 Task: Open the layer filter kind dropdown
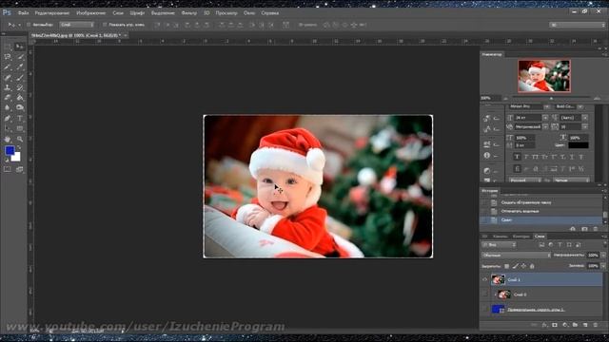click(x=499, y=245)
